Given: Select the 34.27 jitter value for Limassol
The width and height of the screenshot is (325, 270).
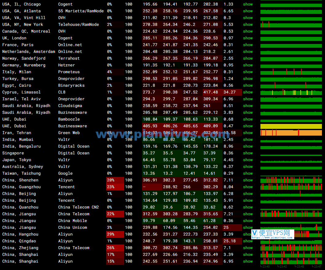Looking at the screenshot, I should [x=229, y=92].
